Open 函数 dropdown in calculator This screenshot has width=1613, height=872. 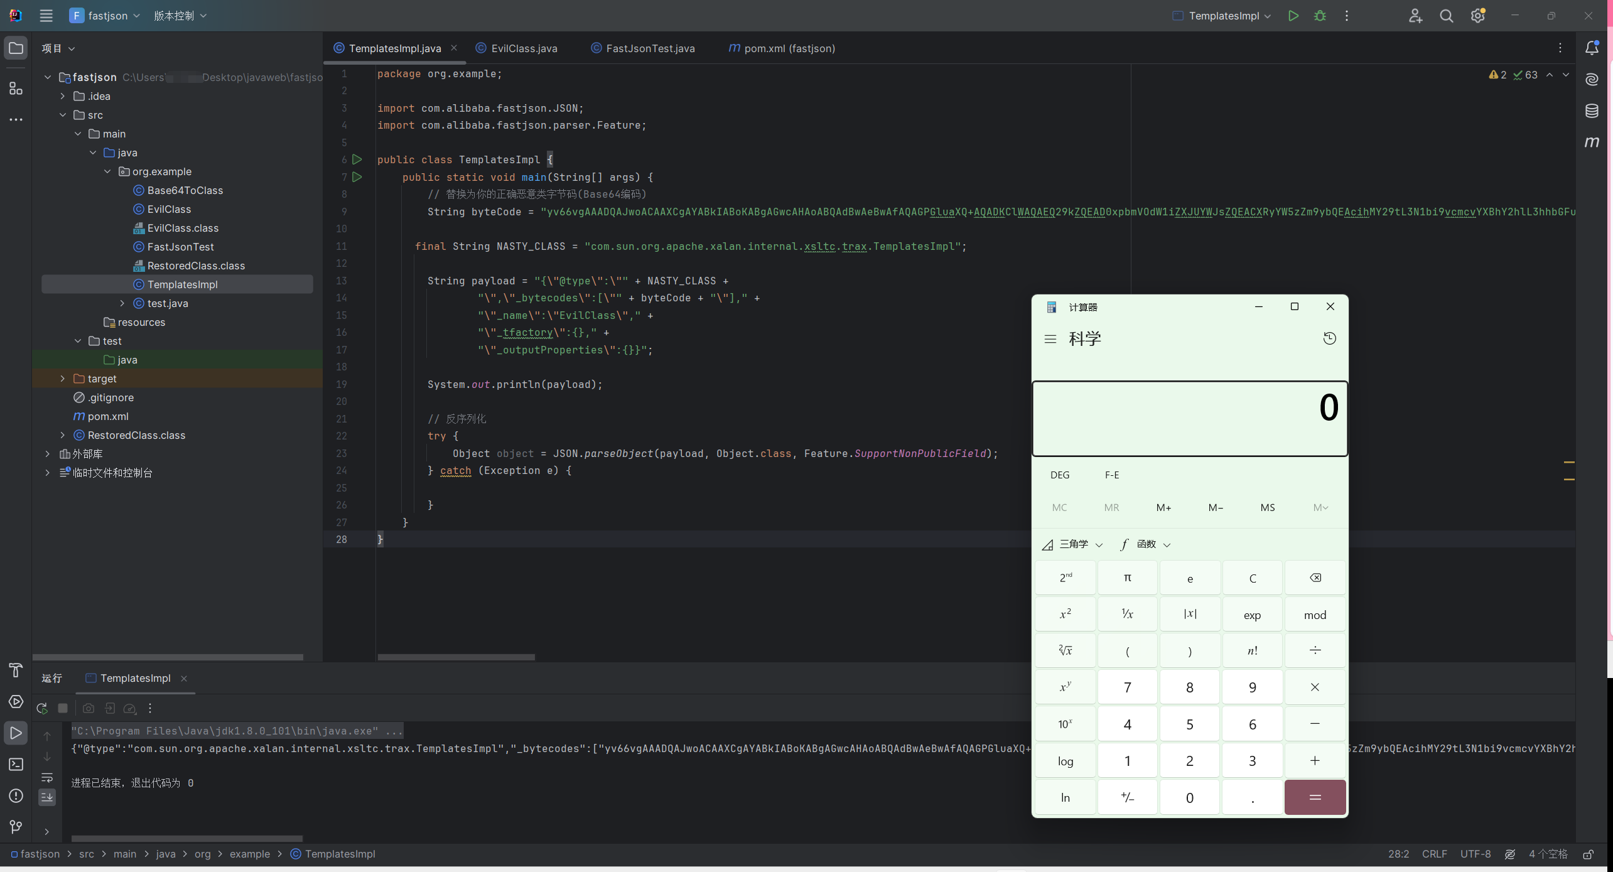pos(1145,544)
